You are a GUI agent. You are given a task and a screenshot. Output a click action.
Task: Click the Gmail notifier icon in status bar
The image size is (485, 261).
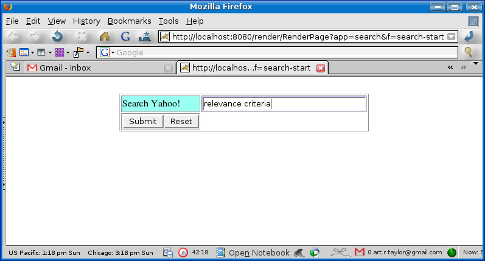point(360,252)
